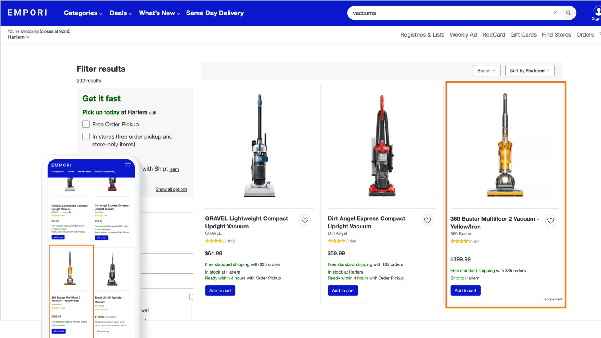Click the search icon to search
This screenshot has height=338, width=601.
(x=568, y=13)
